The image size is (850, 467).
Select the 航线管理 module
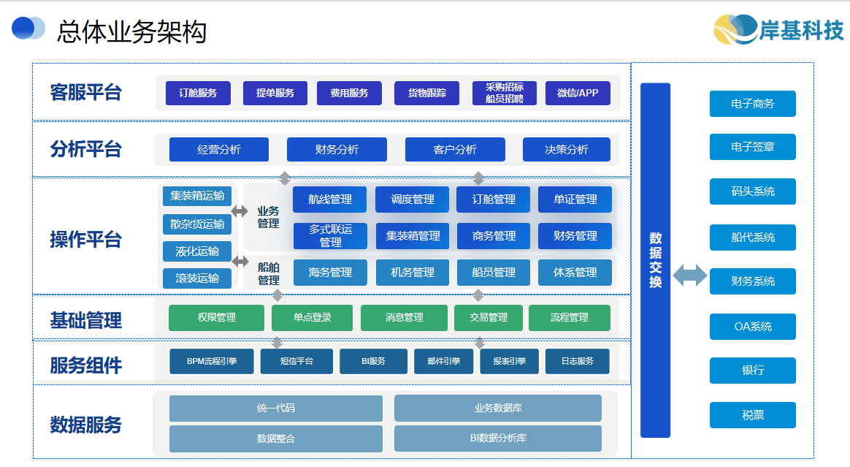coord(329,200)
